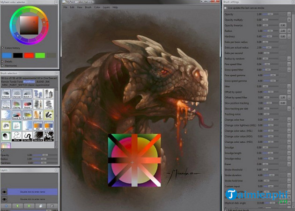
Task: Select the orange Blur brush
Action: [38, 126]
